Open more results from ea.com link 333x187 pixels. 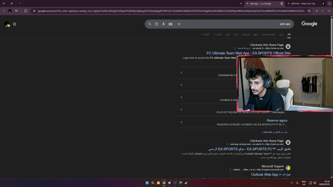pos(275,132)
